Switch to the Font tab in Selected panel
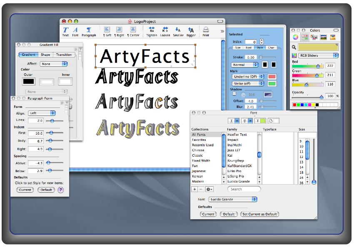The height and width of the screenshot is (250, 354). (249, 47)
